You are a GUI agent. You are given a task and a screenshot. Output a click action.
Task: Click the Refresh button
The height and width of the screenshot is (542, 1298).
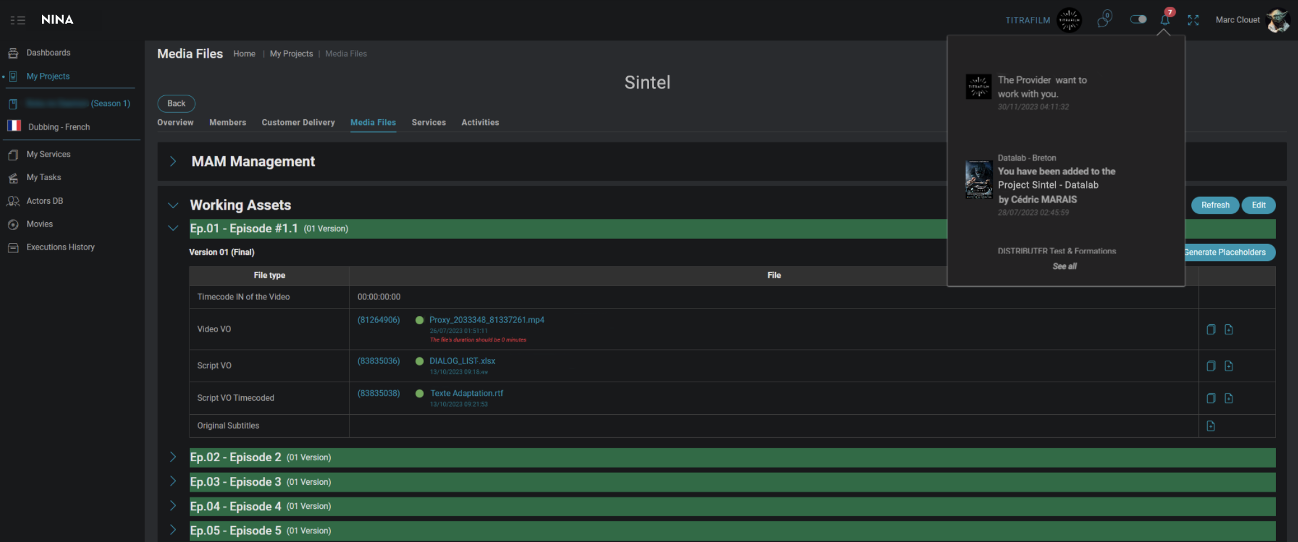[x=1215, y=205]
